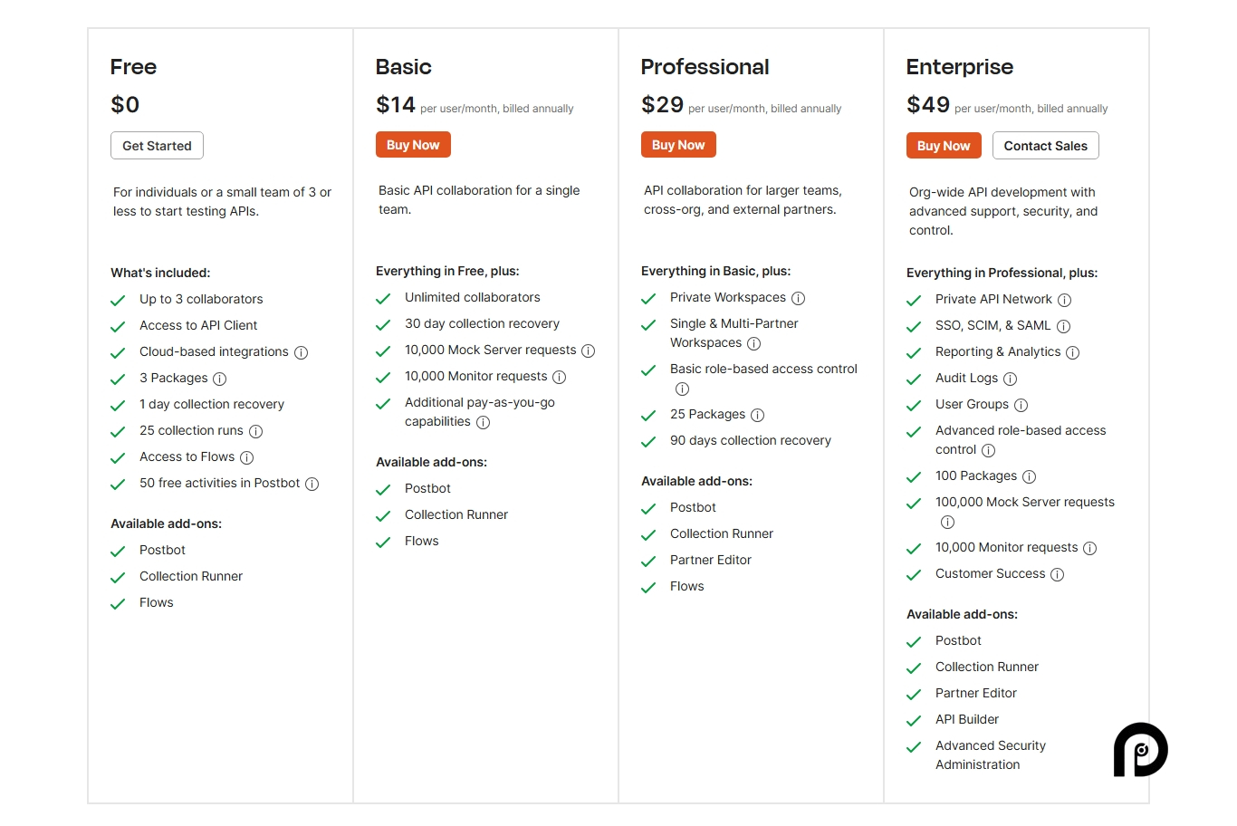Open info icon for Private API Network
The height and width of the screenshot is (826, 1237).
click(1064, 300)
